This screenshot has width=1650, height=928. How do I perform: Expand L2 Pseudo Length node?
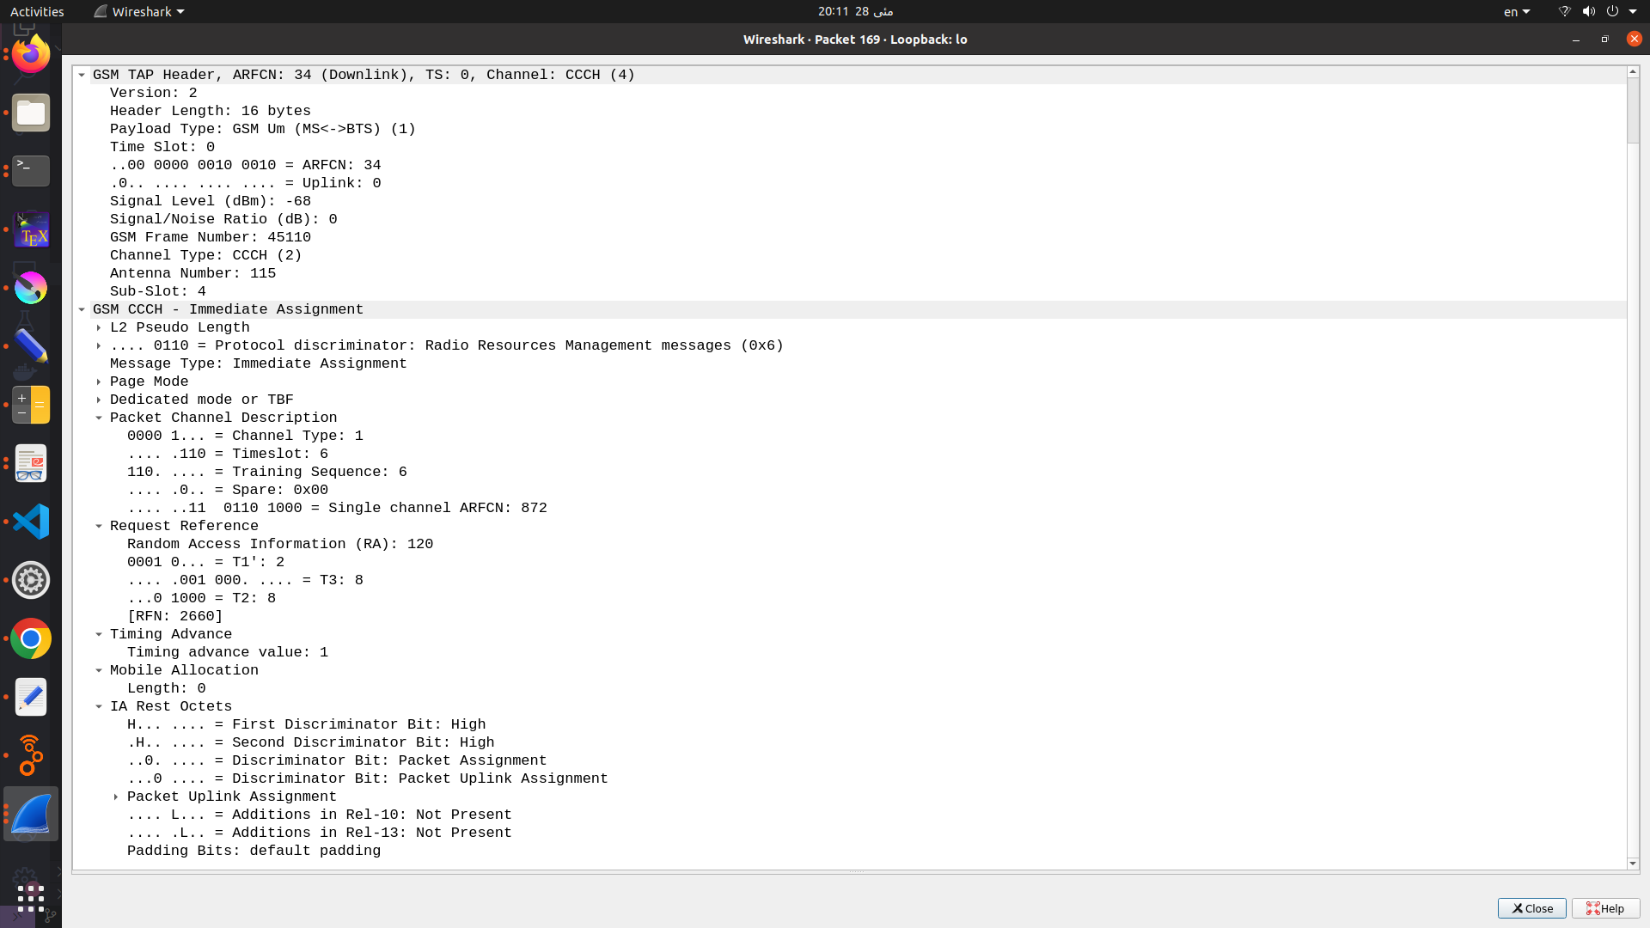click(x=99, y=327)
